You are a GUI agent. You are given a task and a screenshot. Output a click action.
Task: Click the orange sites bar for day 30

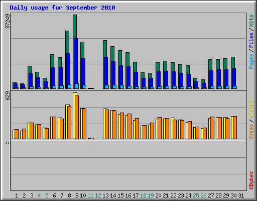coord(235,128)
